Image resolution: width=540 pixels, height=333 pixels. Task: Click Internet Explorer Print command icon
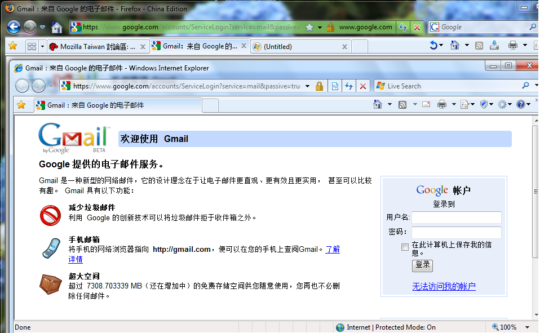442,104
